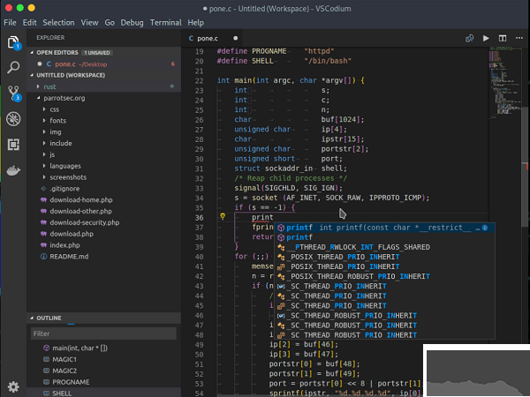Open the Search view icon
The width and height of the screenshot is (530, 397).
[13, 67]
